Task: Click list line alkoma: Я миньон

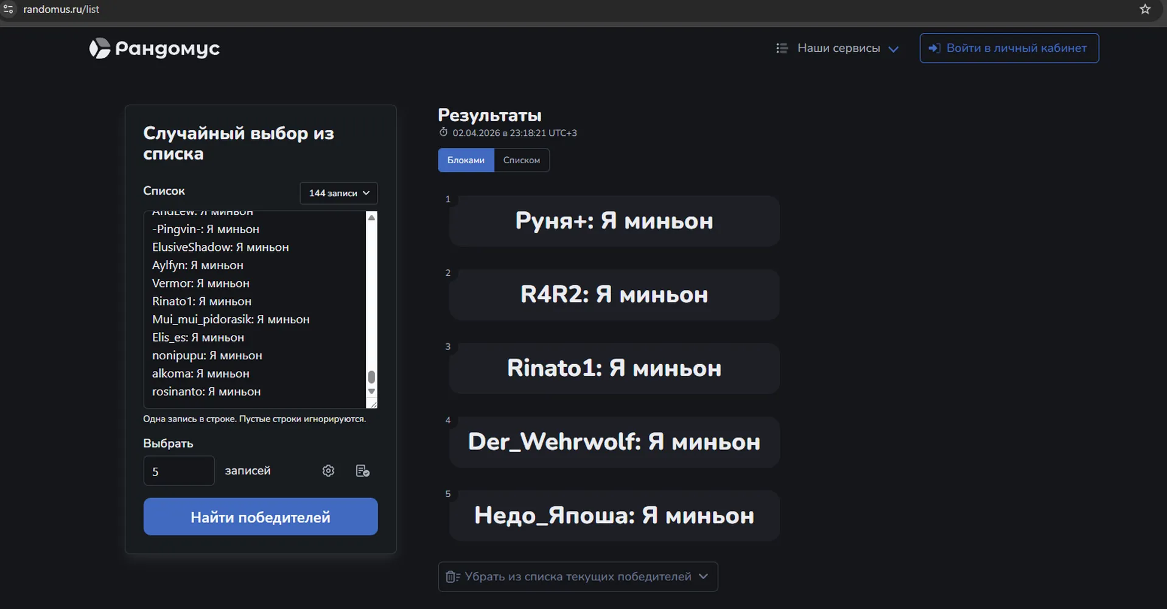Action: pos(201,373)
